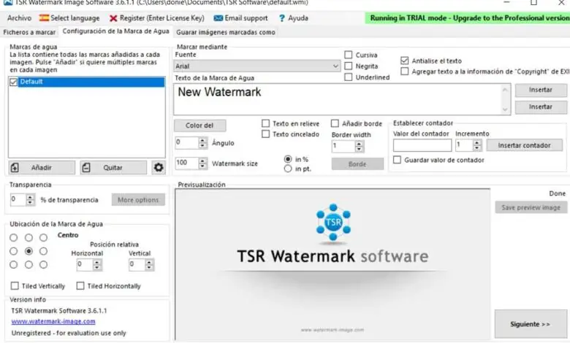Increase the Horizontal relative position
The height and width of the screenshot is (343, 570).
pyautogui.click(x=96, y=262)
